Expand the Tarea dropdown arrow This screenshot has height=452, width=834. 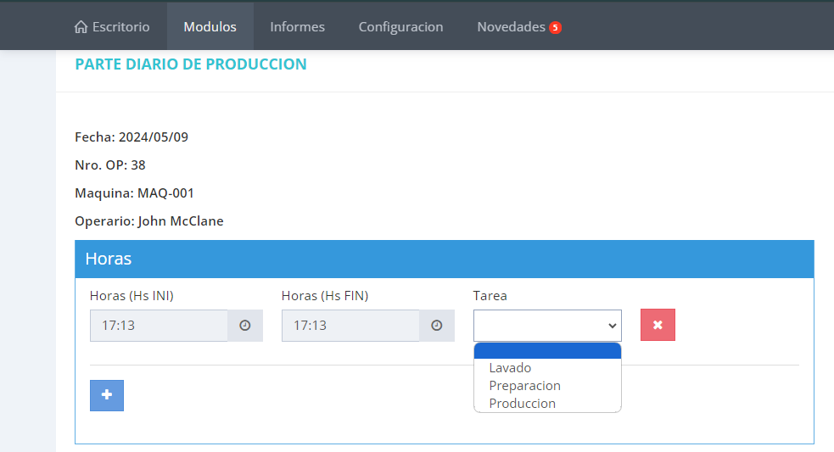[611, 326]
